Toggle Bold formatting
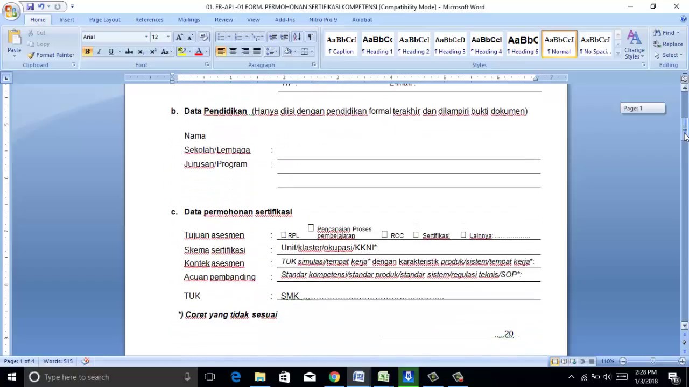This screenshot has width=689, height=387. [87, 52]
